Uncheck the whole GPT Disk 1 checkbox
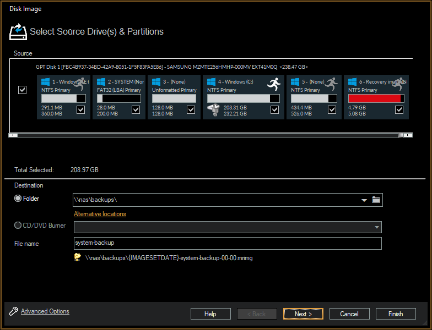The height and width of the screenshot is (330, 432). [x=23, y=90]
